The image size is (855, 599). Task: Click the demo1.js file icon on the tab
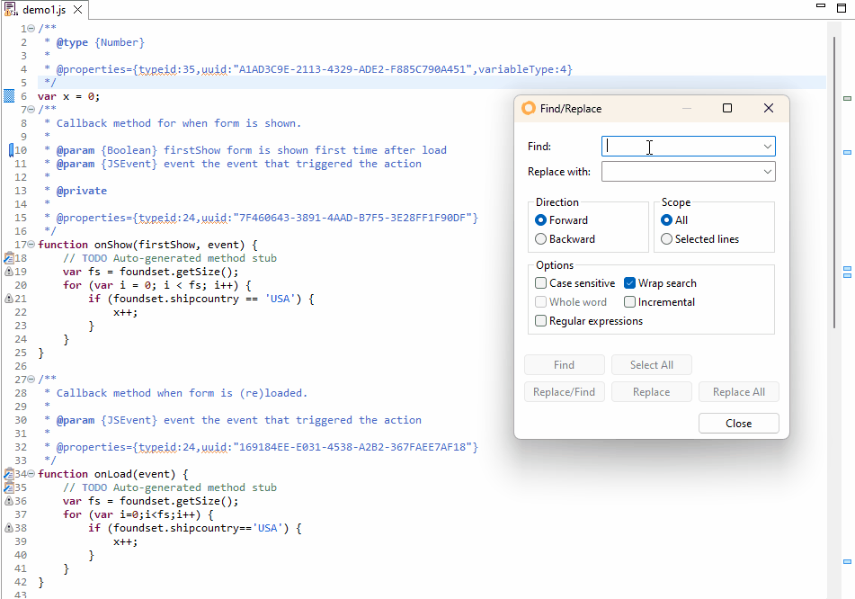pos(11,9)
